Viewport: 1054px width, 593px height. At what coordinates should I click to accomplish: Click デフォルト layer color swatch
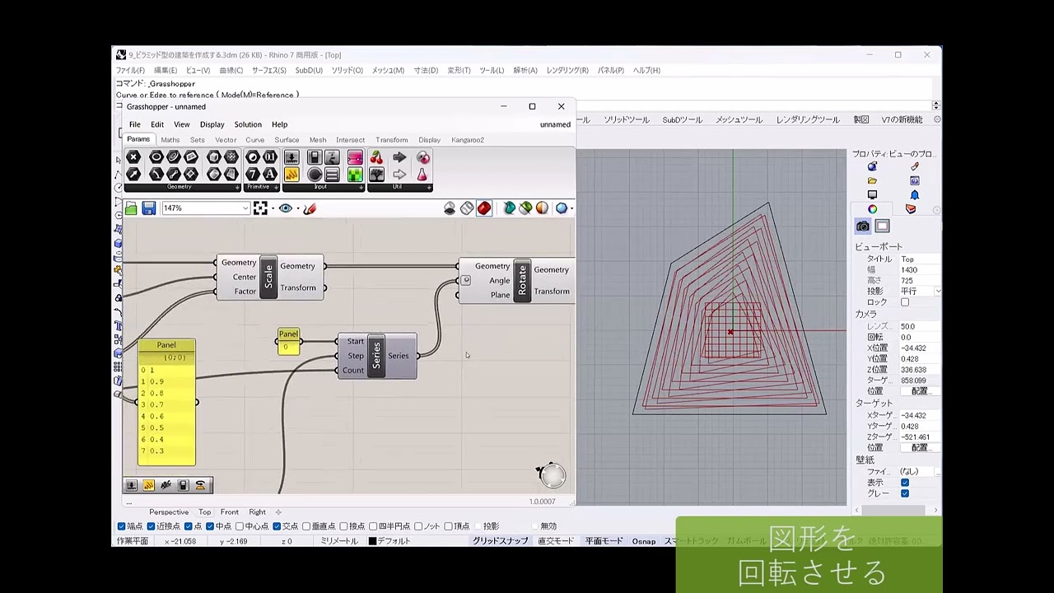click(372, 541)
